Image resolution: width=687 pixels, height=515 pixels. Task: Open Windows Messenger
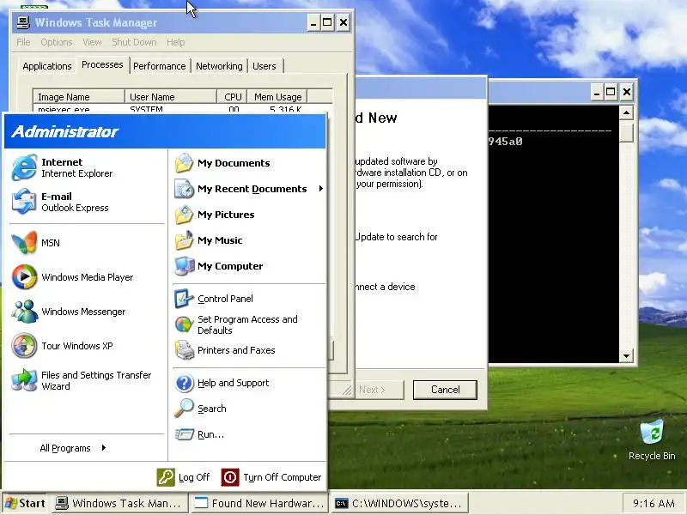(x=69, y=312)
